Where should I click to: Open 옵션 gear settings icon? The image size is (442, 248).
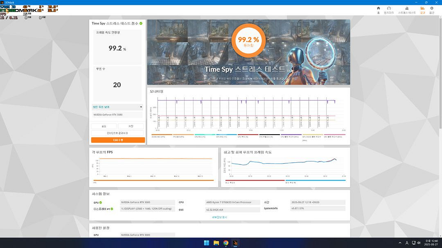click(432, 10)
